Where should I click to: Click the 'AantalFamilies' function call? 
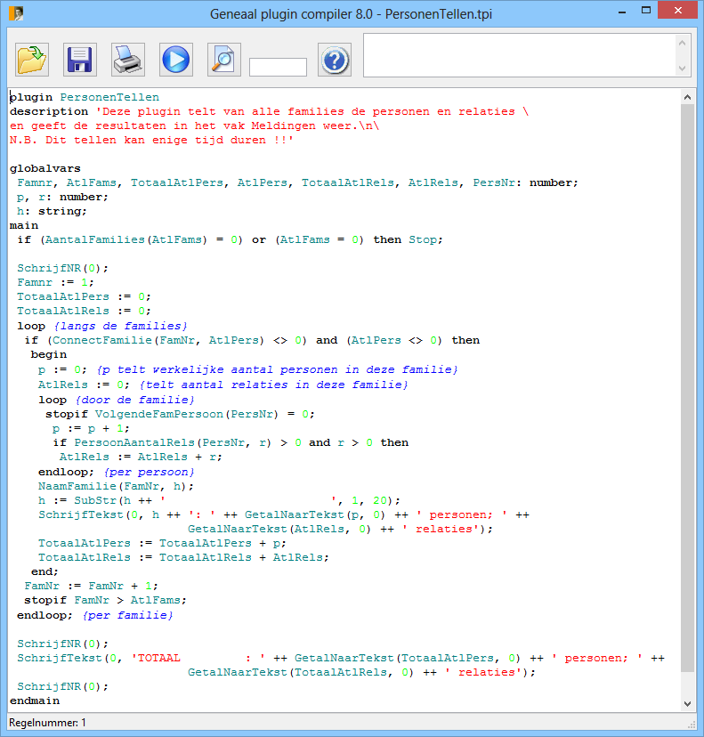point(95,239)
